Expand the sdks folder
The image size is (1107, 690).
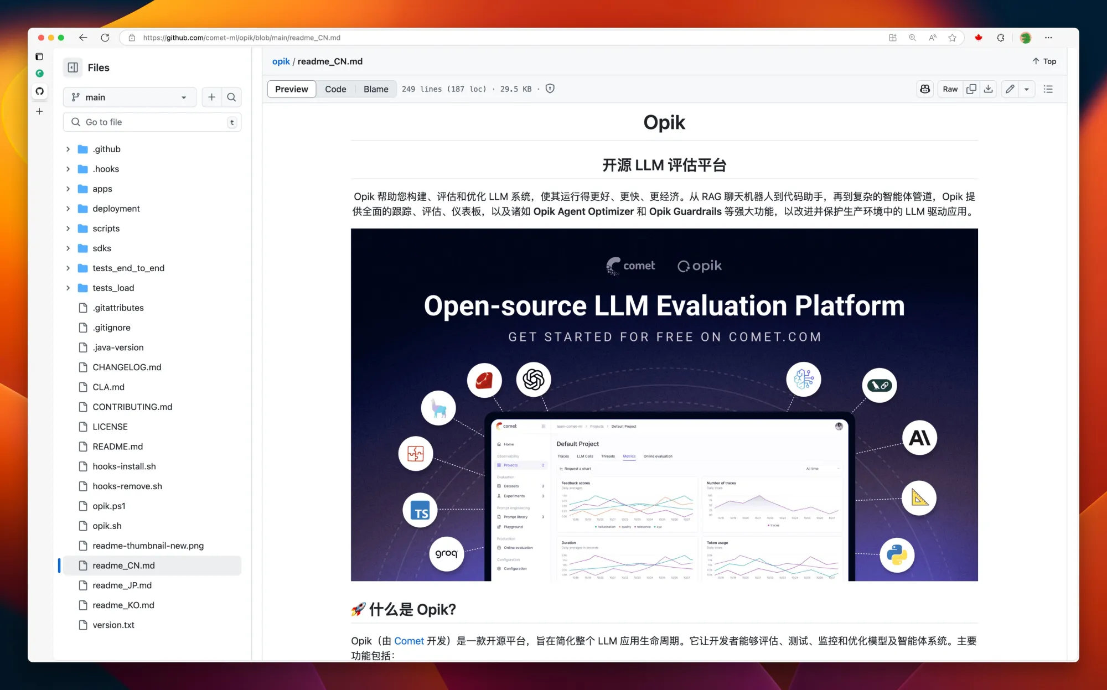point(68,248)
